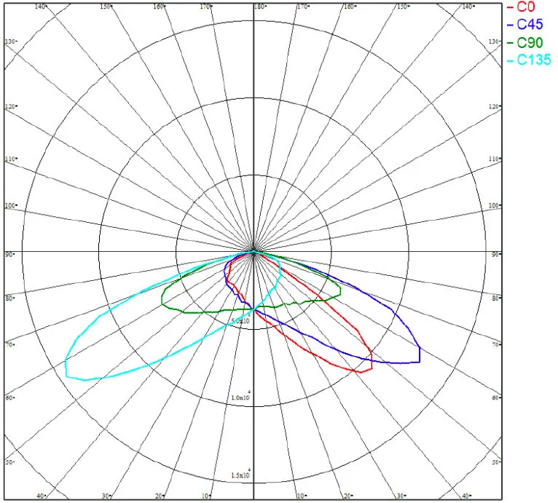
Task: Click the 120 degree label on left edge
Action: [10, 106]
